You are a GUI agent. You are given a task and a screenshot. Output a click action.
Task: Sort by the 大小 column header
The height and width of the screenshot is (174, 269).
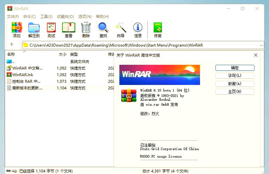pyautogui.click(x=62, y=54)
